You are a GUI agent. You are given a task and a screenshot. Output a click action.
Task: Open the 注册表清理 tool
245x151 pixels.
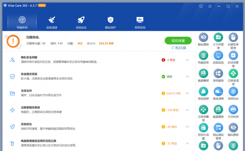(x=233, y=77)
